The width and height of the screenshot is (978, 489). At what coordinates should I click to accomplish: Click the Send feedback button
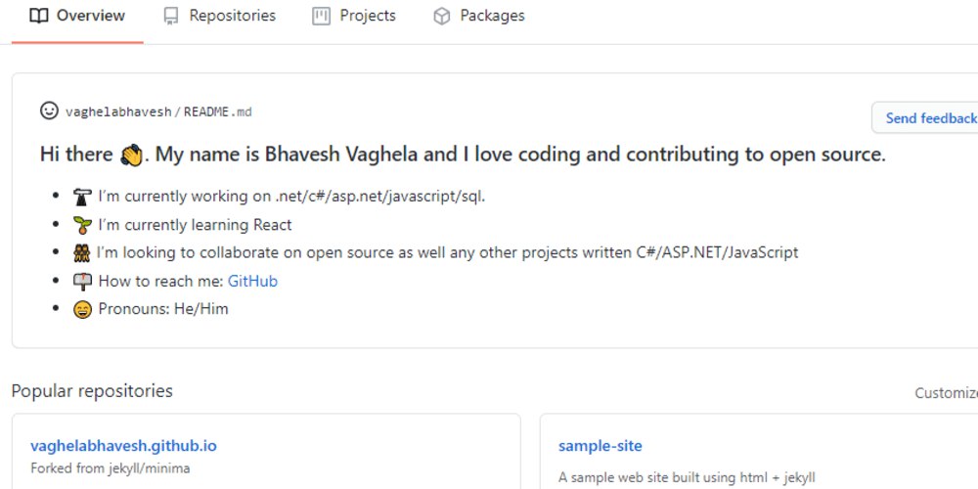[925, 118]
